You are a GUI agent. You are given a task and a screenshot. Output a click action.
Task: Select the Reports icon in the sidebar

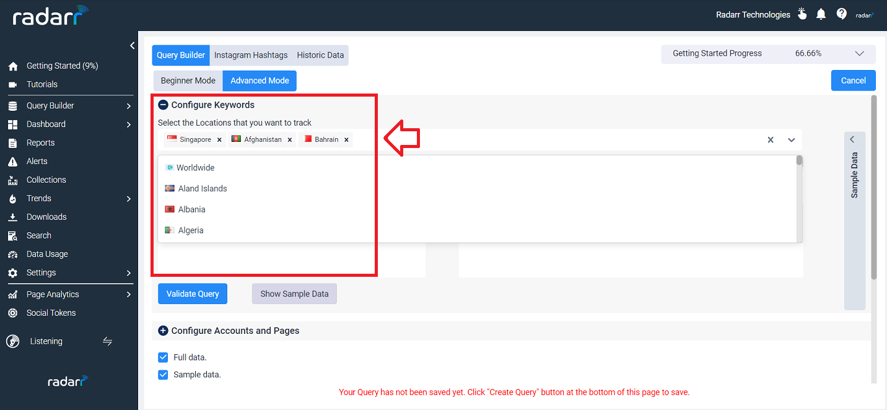[12, 142]
